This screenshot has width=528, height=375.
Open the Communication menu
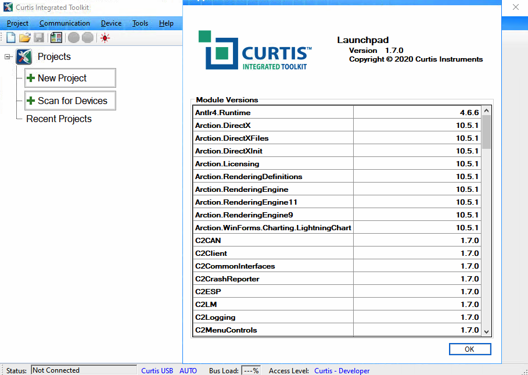(64, 23)
